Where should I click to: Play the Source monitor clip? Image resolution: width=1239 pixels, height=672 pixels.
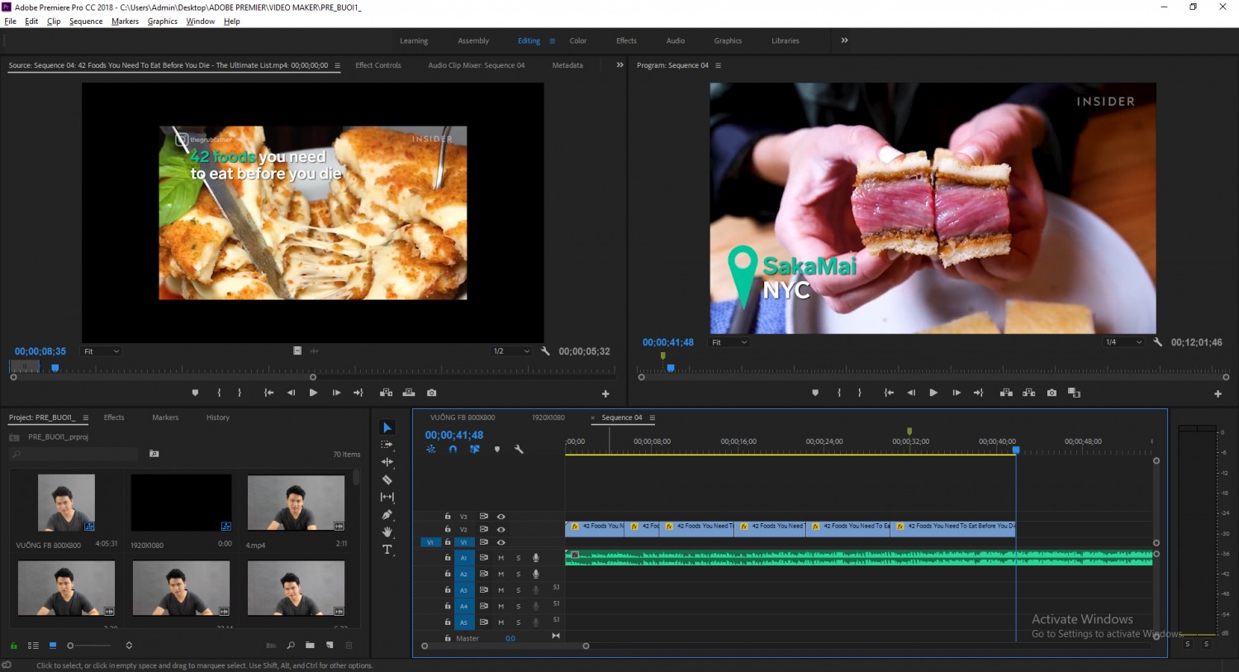(313, 393)
